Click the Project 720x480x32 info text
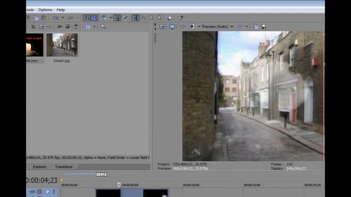Screen dimensions: 351x197 [182, 164]
